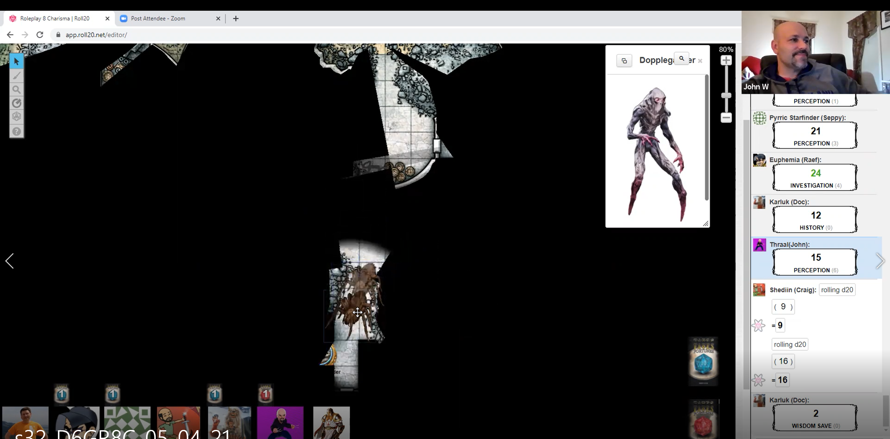
Task: Click Pyrric Starfinder chat avatar
Action: (760, 118)
